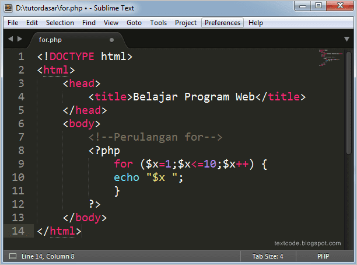This screenshot has width=357, height=265.
Task: Open the File menu
Action: tap(13, 23)
